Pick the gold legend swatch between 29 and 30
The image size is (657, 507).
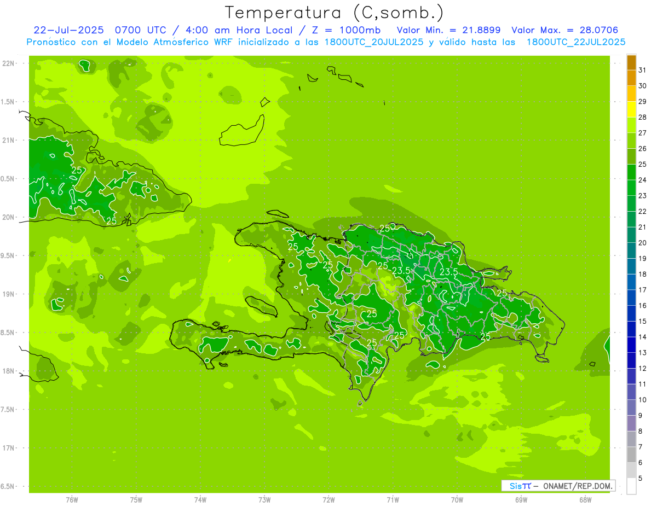coord(631,94)
